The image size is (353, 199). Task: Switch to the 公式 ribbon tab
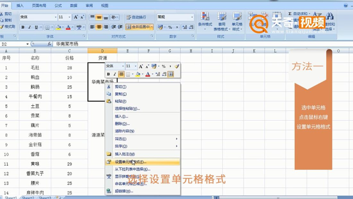58,5
